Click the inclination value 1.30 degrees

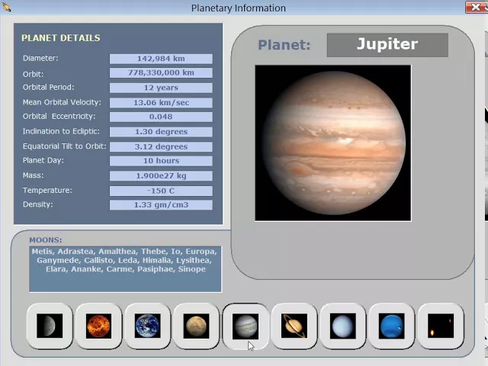[x=161, y=132]
